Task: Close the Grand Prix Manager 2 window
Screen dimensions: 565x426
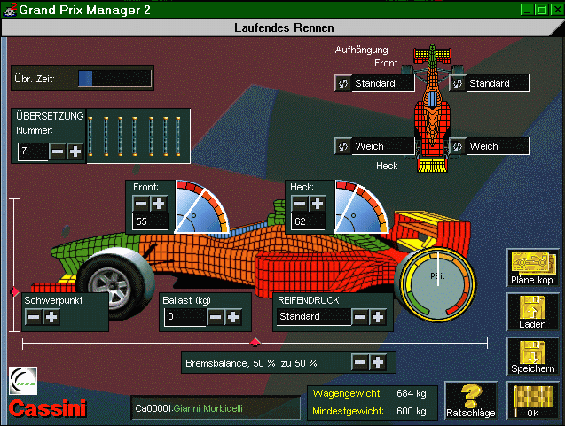Action: [x=556, y=10]
